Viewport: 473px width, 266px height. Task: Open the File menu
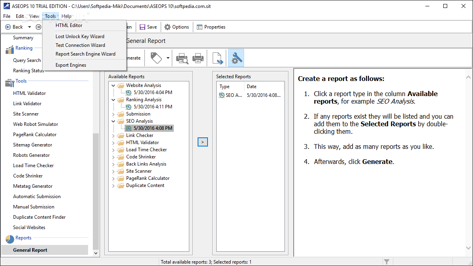click(7, 16)
